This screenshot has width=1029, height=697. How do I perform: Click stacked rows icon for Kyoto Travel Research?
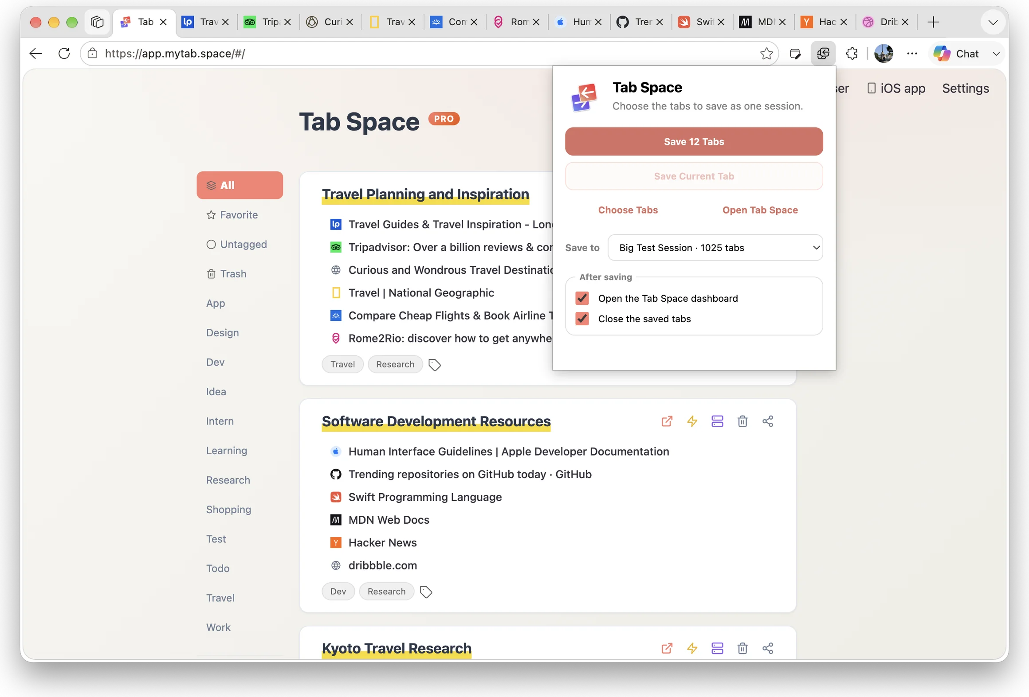[717, 648]
